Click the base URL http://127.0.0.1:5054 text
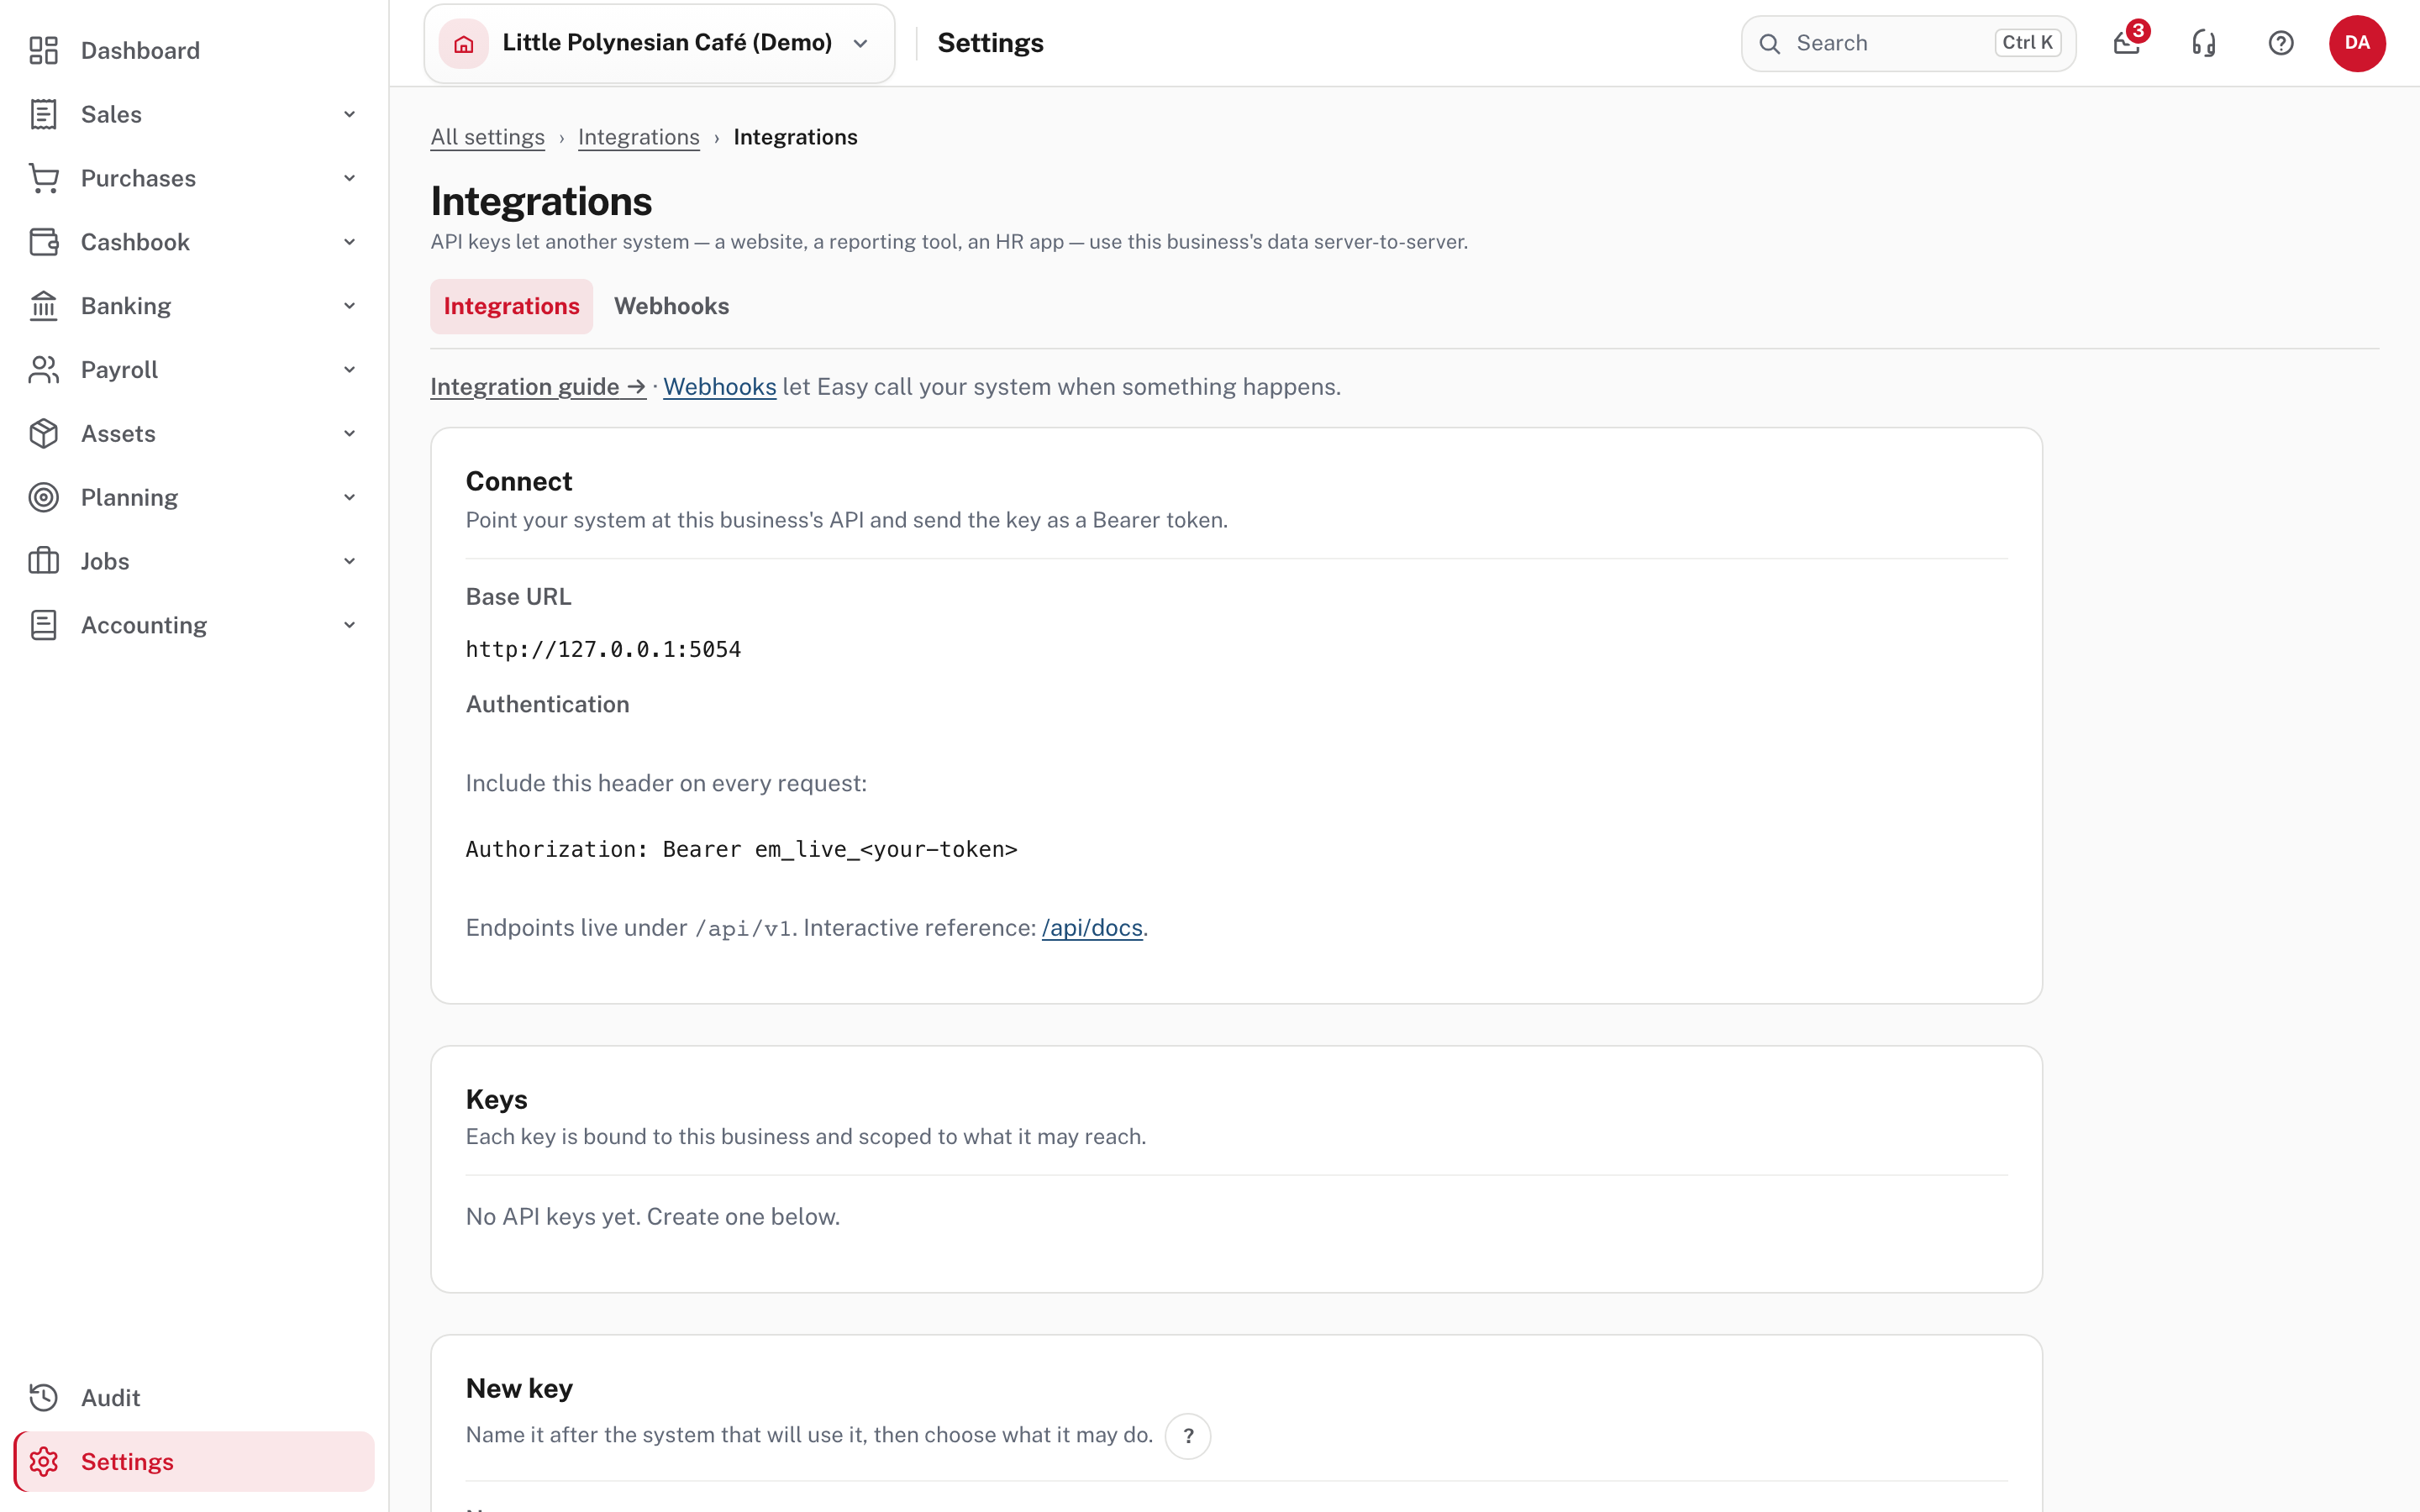This screenshot has height=1512, width=2420. pyautogui.click(x=603, y=650)
